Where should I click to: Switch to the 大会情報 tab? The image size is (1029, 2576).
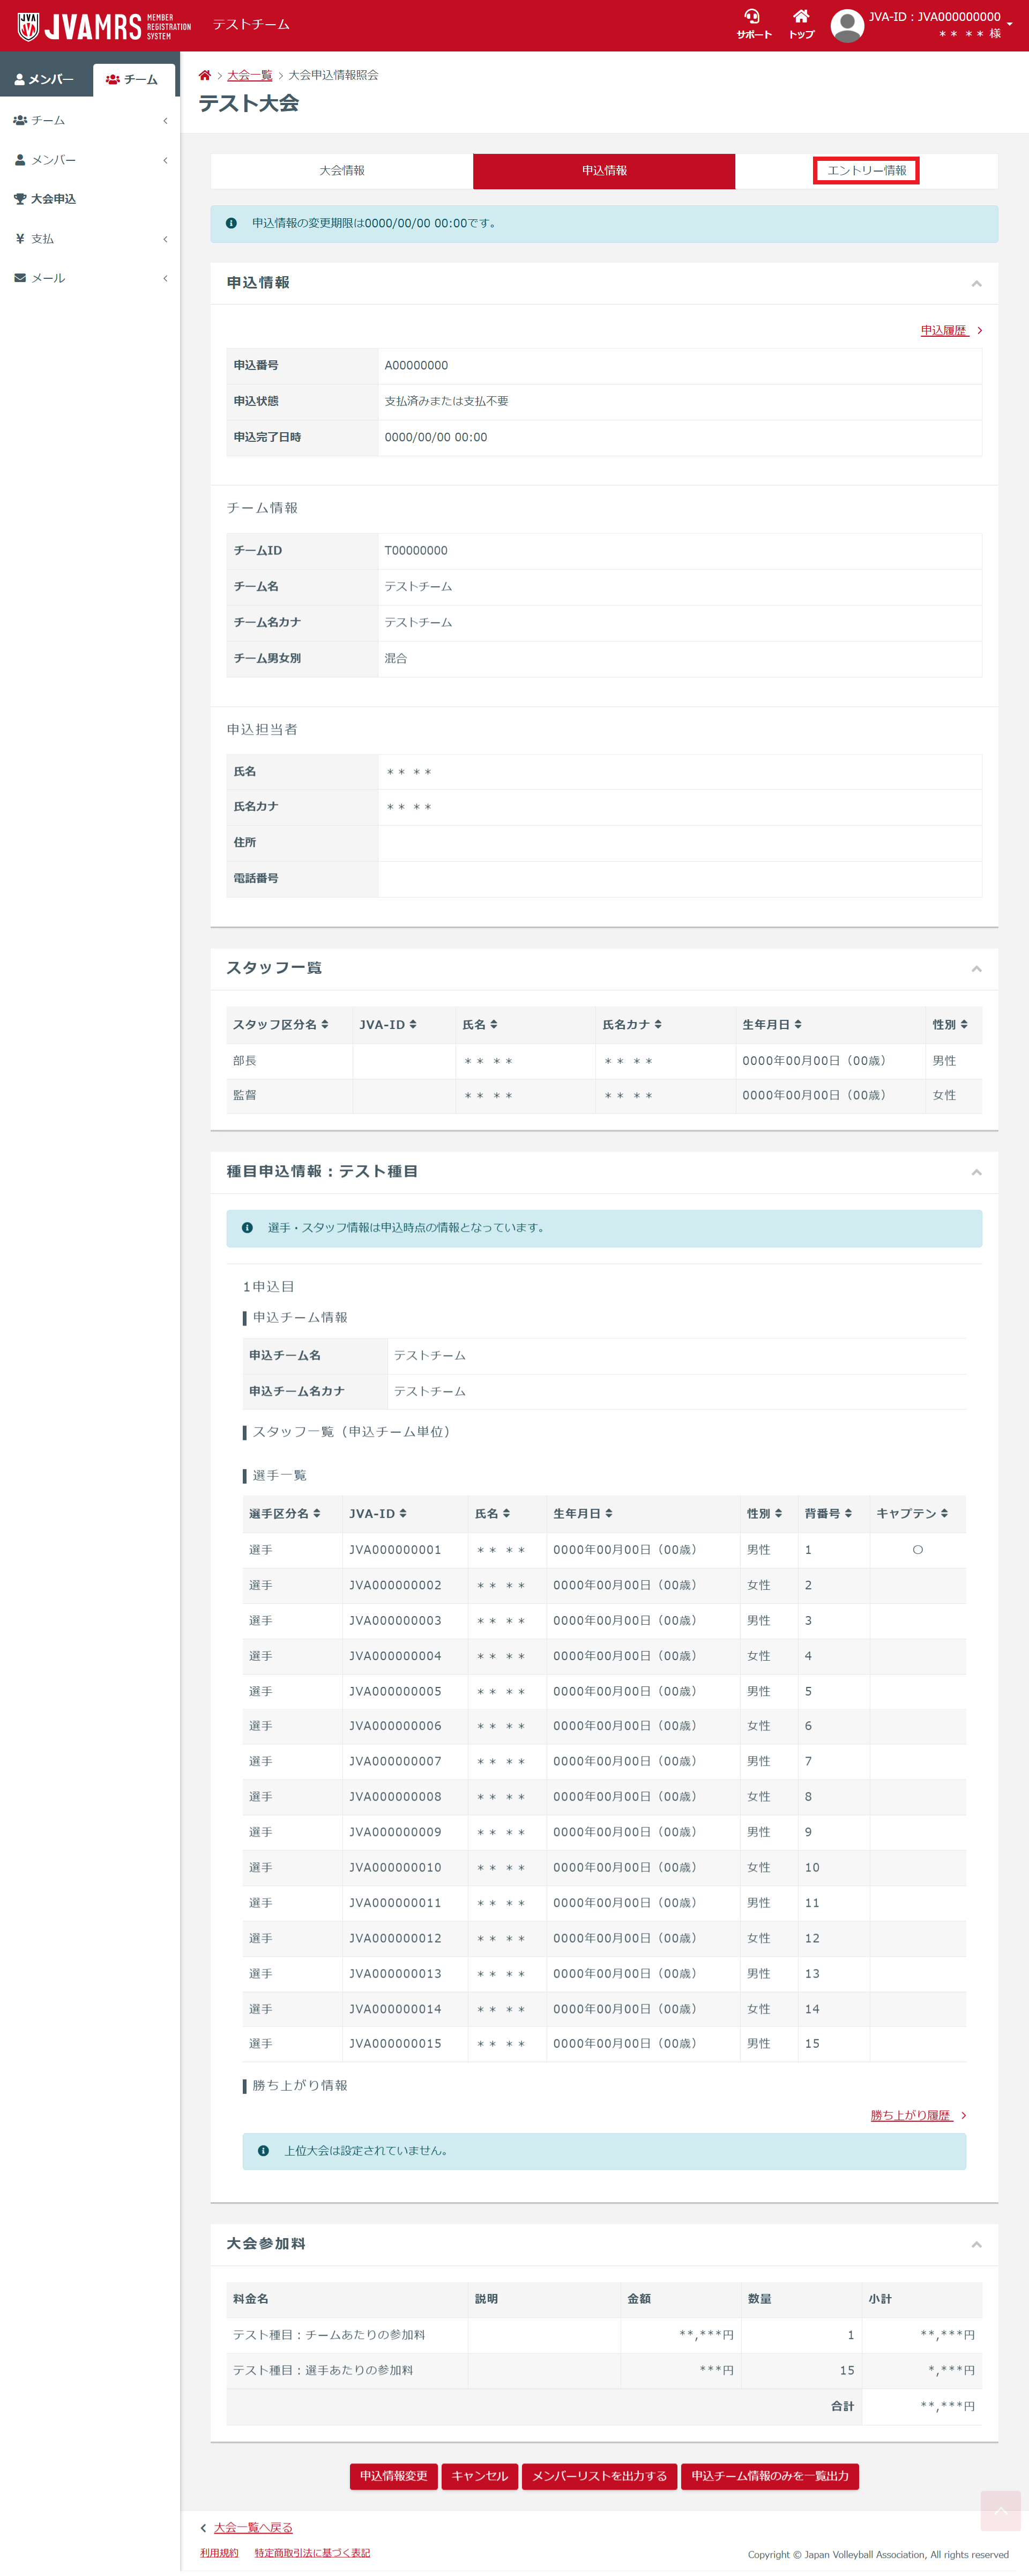(342, 171)
